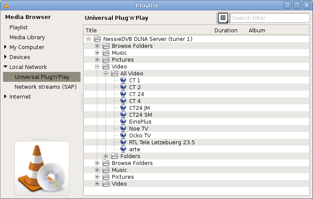The width and height of the screenshot is (313, 199).
Task: Click the globe icon beside RTL Tele Letzebuerg
Action: click(123, 142)
